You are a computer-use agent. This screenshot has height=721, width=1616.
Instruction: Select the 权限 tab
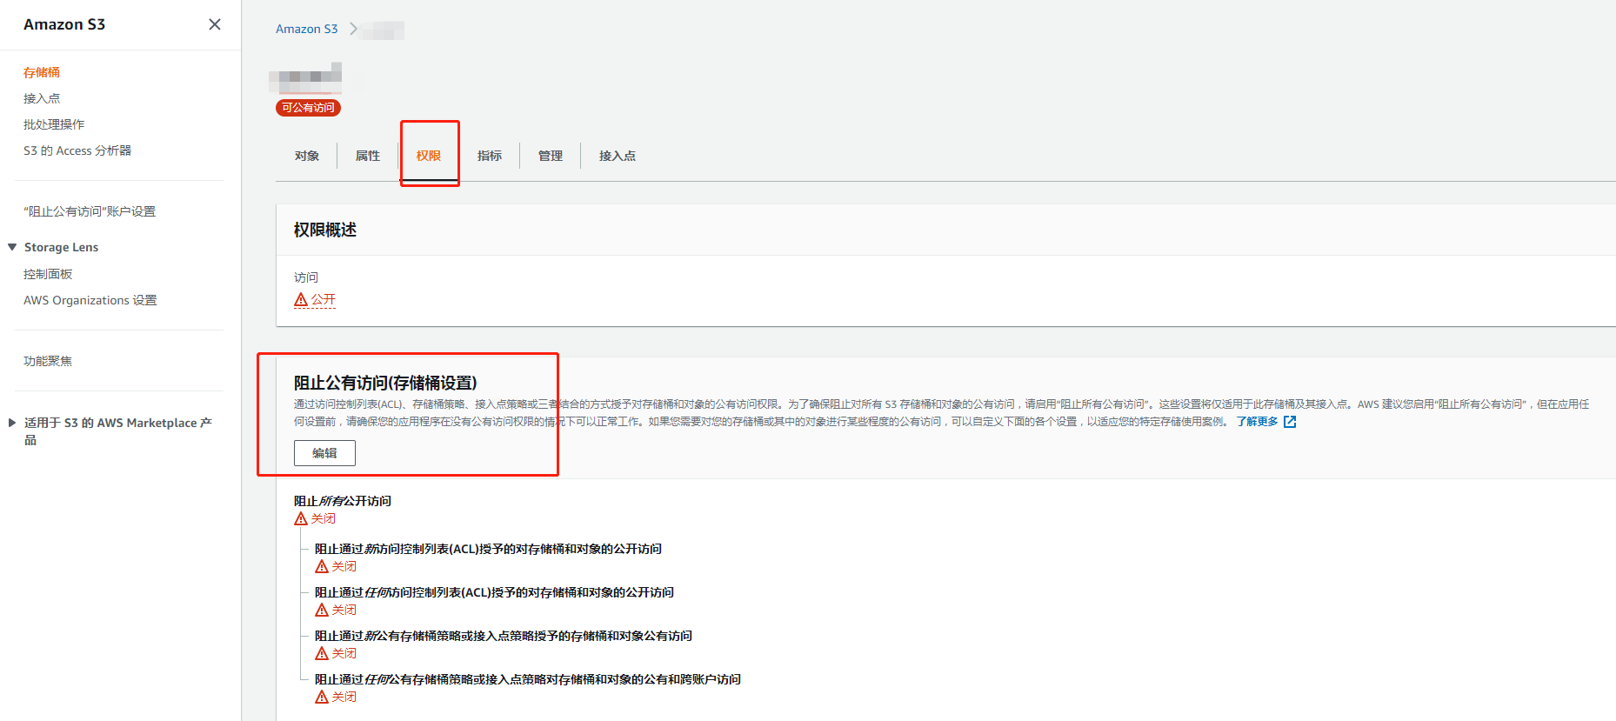tap(429, 156)
